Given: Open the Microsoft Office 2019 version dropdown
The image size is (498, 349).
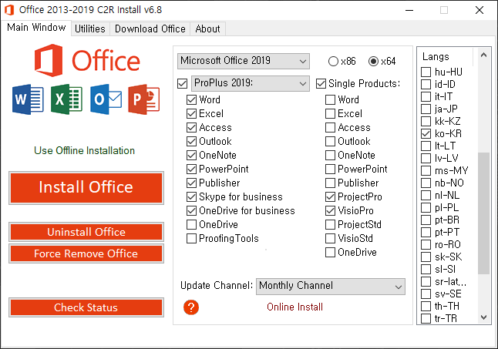Looking at the screenshot, I should (x=243, y=60).
